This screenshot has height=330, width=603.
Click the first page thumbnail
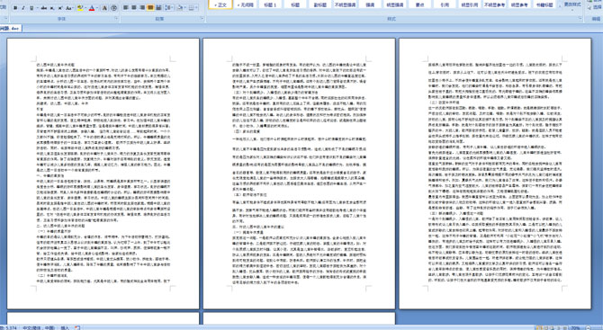click(103, 174)
